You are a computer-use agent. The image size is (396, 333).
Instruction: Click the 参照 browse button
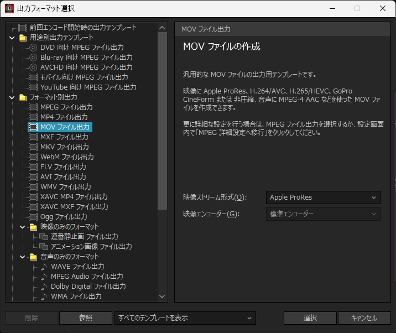pyautogui.click(x=85, y=318)
